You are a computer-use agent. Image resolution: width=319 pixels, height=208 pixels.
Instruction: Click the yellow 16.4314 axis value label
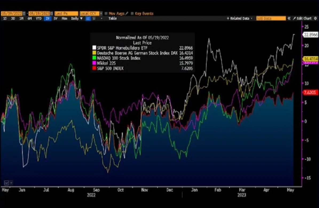(311, 59)
